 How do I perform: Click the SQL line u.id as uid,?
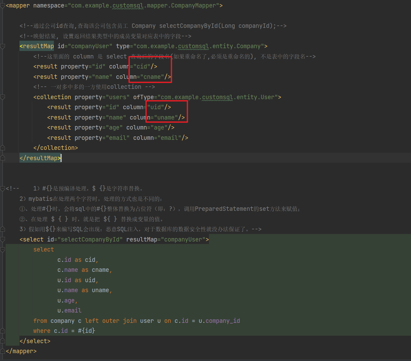pyautogui.click(x=78, y=280)
